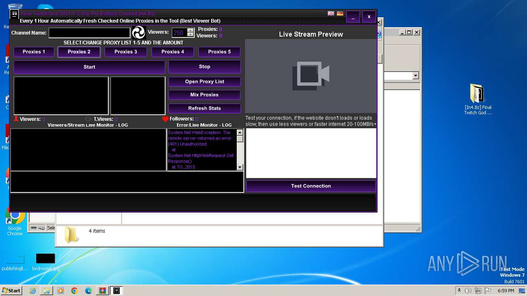Click the spiral logo beside Channel Name
Viewport: 527px width, 296px height.
[139, 32]
